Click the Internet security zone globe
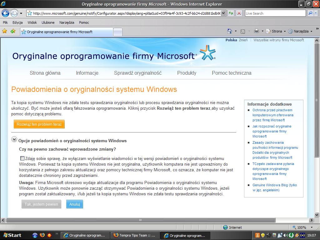320x240 pixels. [x=225, y=227]
